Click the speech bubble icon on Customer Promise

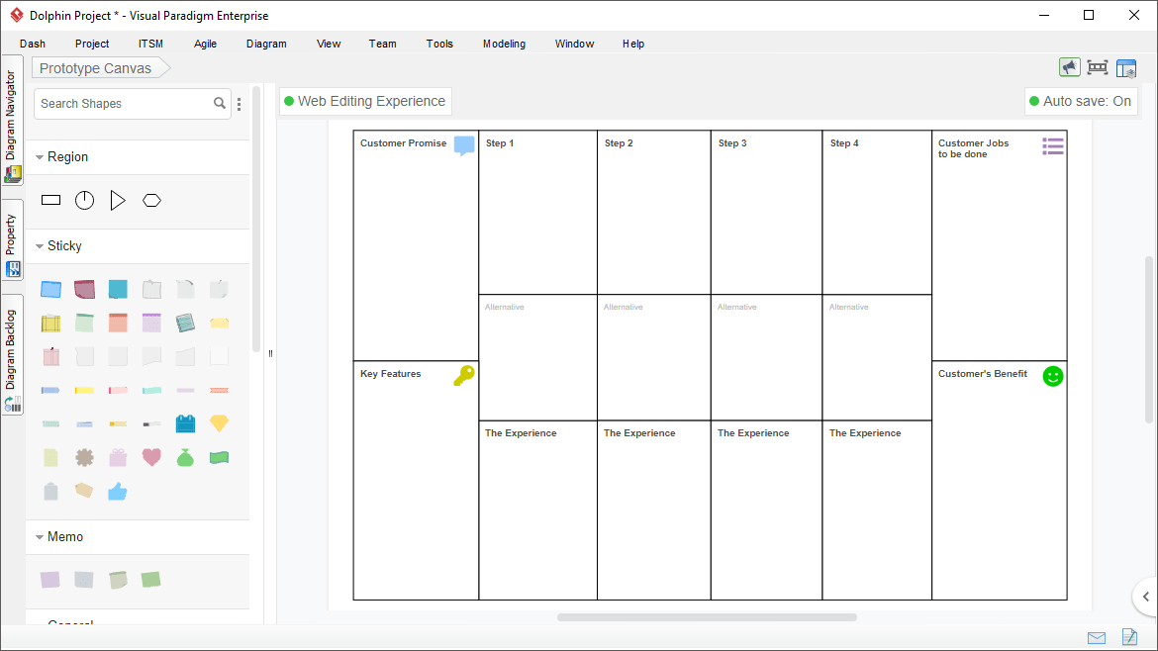coord(463,144)
